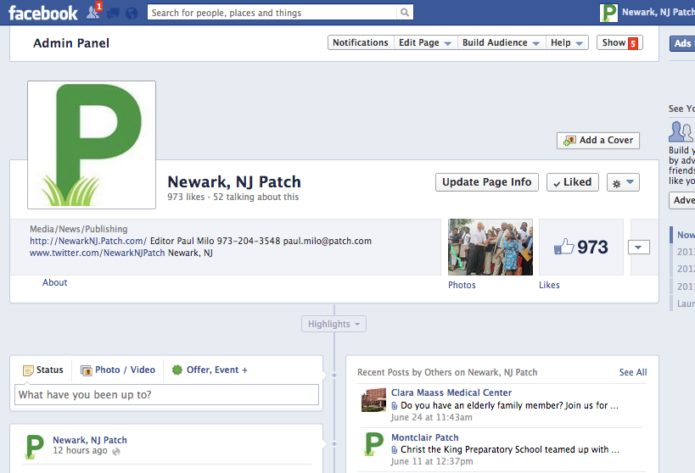Open the Build Audience dropdown
This screenshot has width=695, height=473.
pyautogui.click(x=501, y=42)
